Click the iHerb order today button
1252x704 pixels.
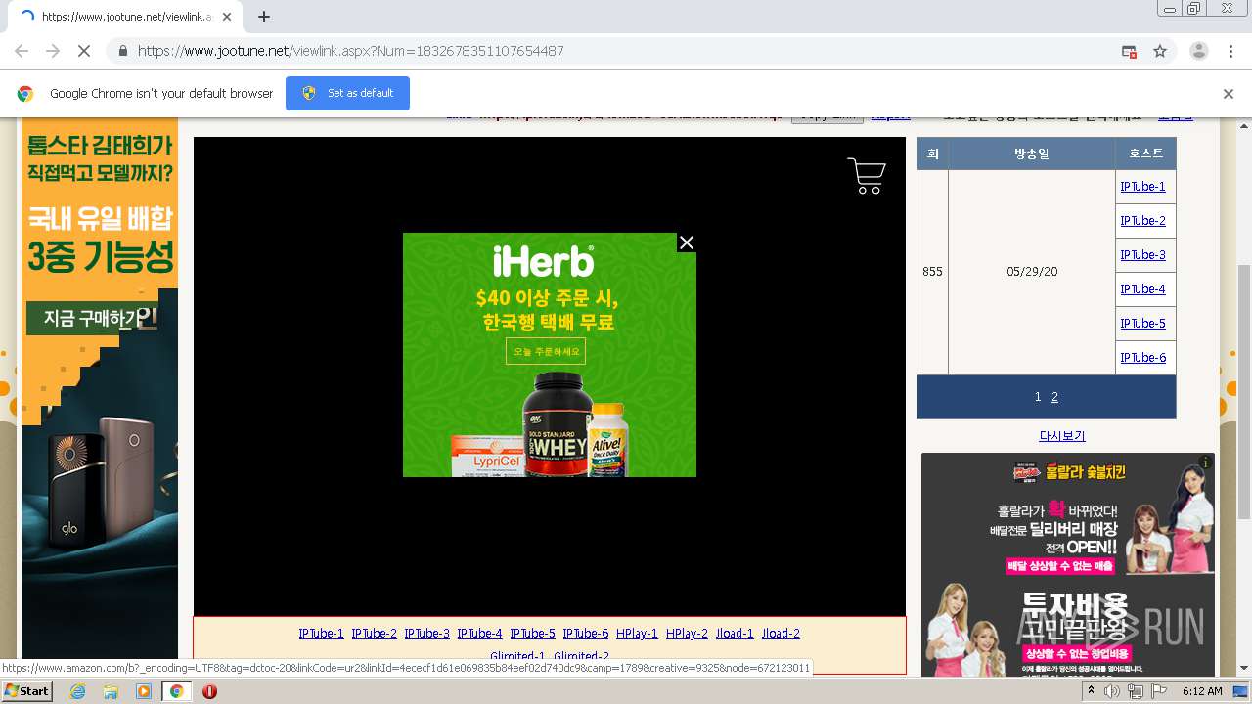pyautogui.click(x=546, y=351)
